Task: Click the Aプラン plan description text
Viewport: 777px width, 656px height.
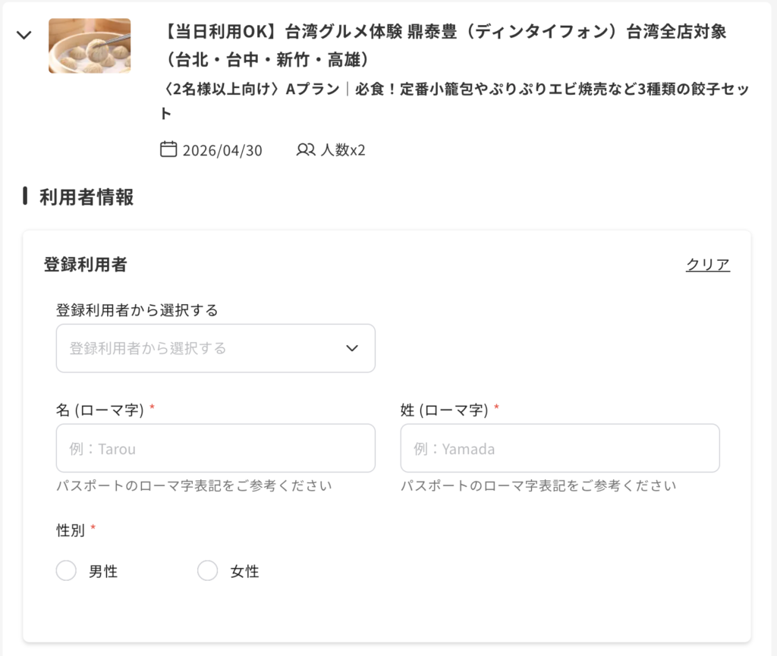Action: pyautogui.click(x=455, y=90)
